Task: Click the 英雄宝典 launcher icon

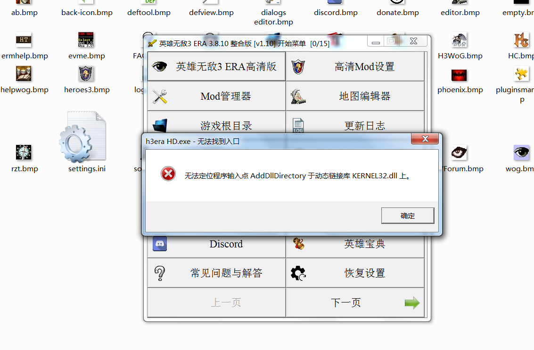Action: click(298, 244)
